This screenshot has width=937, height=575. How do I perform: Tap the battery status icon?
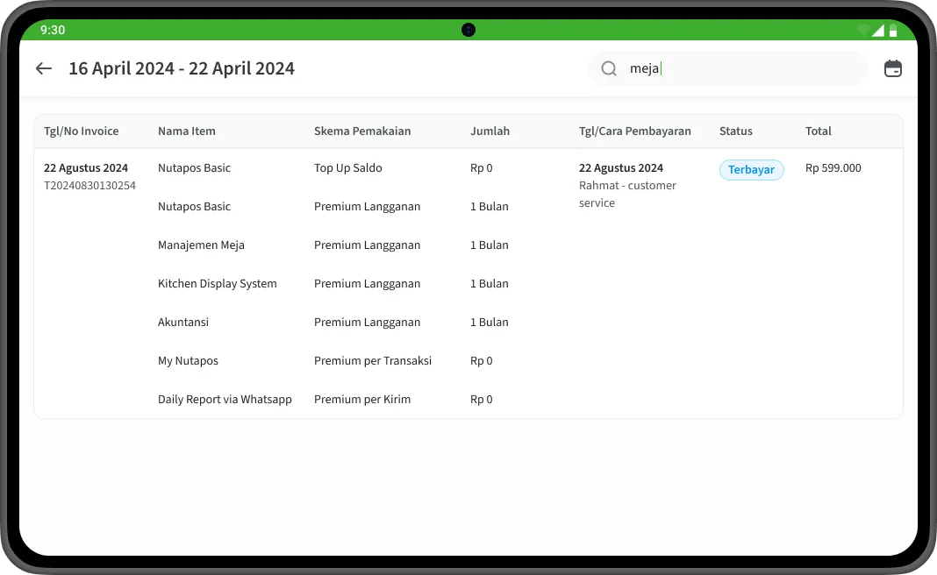pos(893,30)
